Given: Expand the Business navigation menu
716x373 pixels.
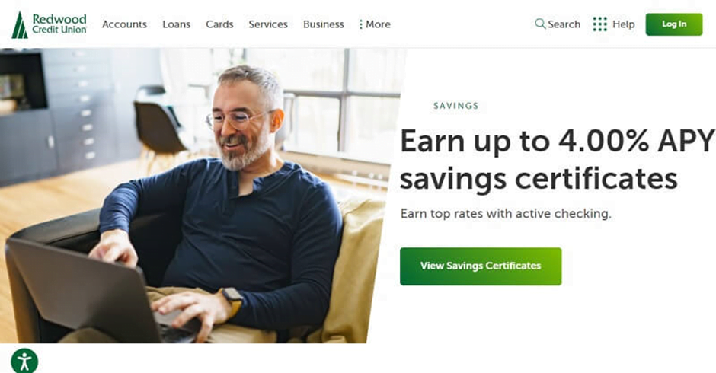Looking at the screenshot, I should click(x=323, y=24).
